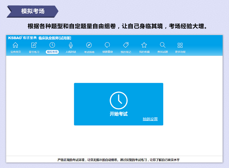The image size is (229, 168).
Task: Open 更多功能 using the grid icon
Action: click(x=180, y=45)
